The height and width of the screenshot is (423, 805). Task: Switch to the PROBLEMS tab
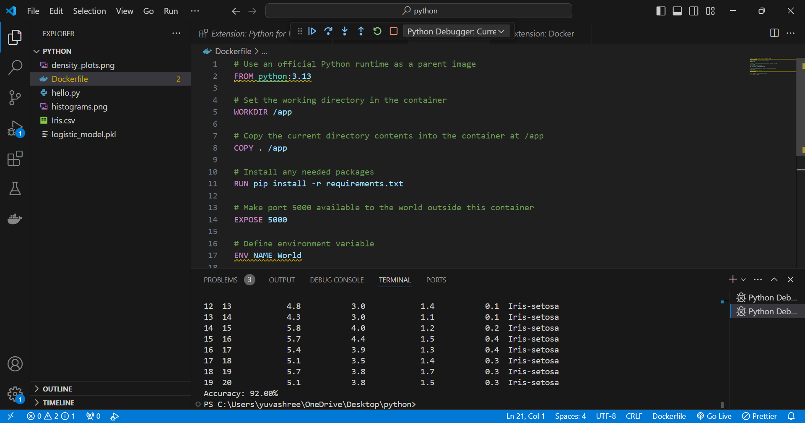coord(229,280)
